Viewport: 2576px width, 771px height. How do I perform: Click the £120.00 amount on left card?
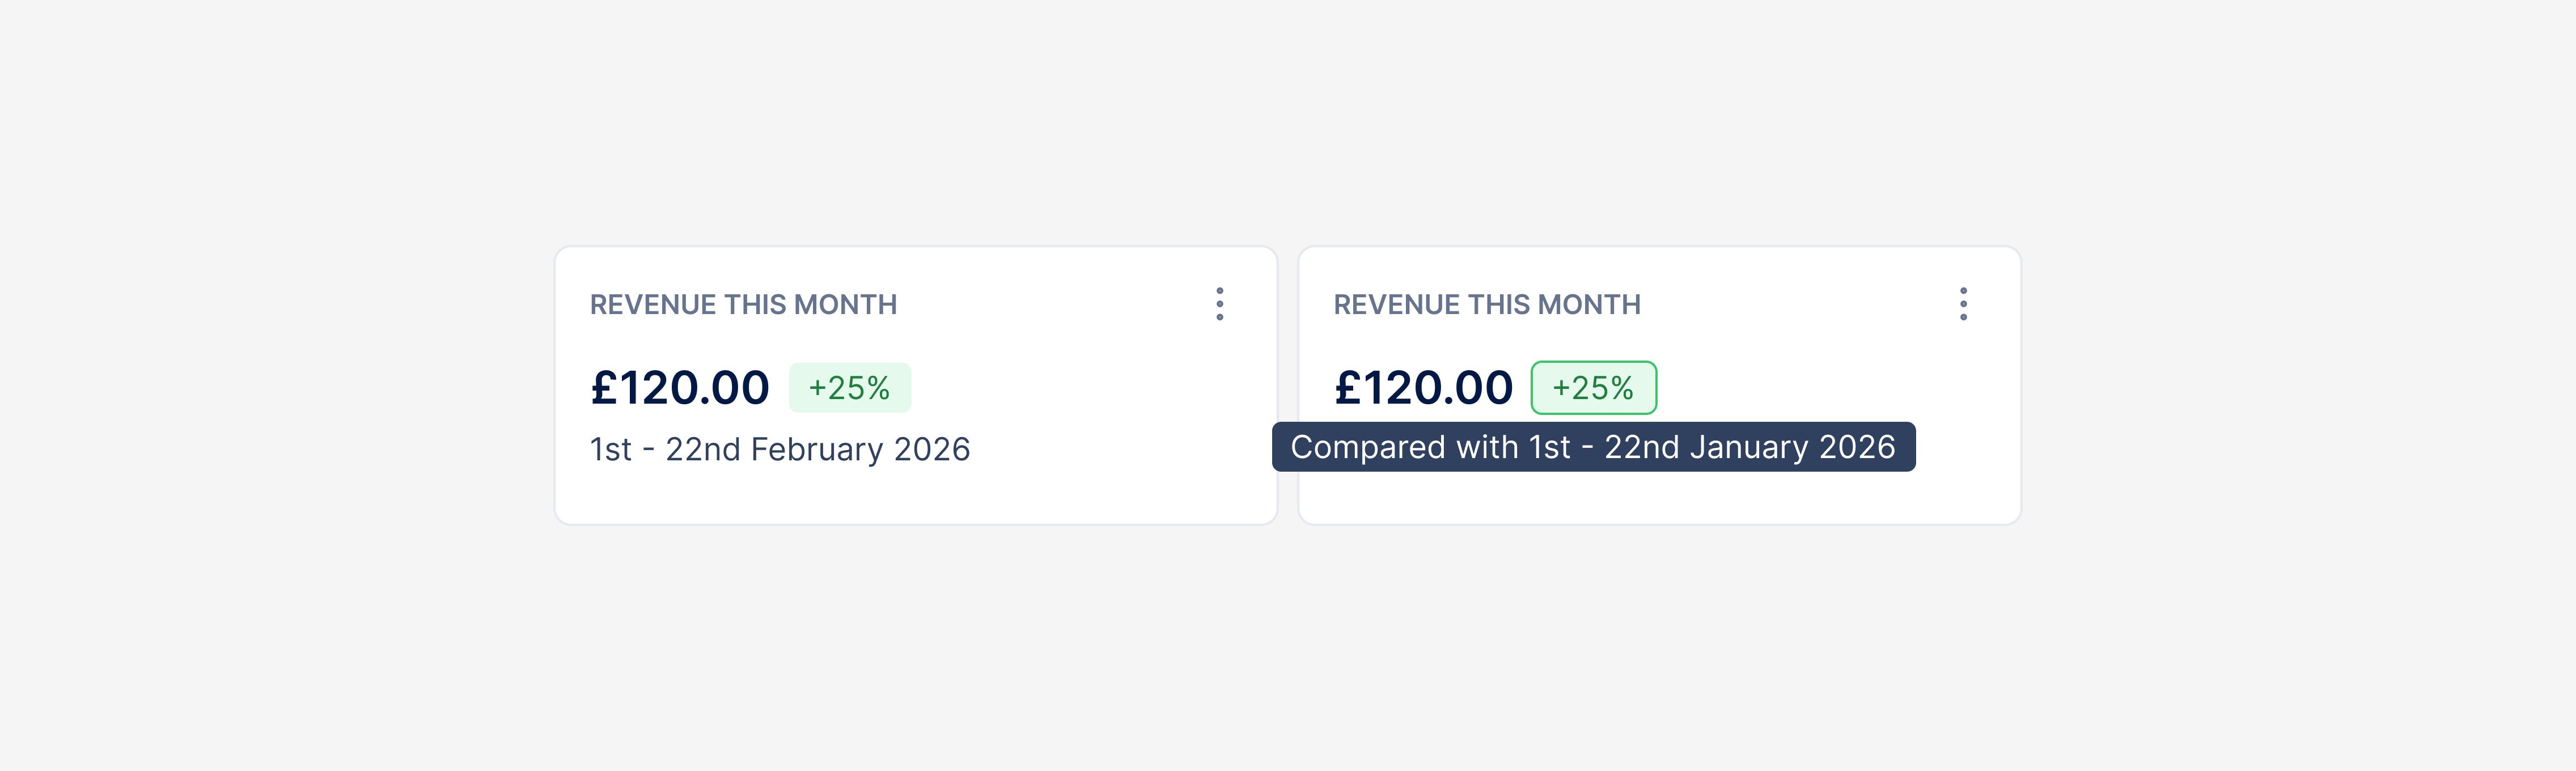pos(679,387)
